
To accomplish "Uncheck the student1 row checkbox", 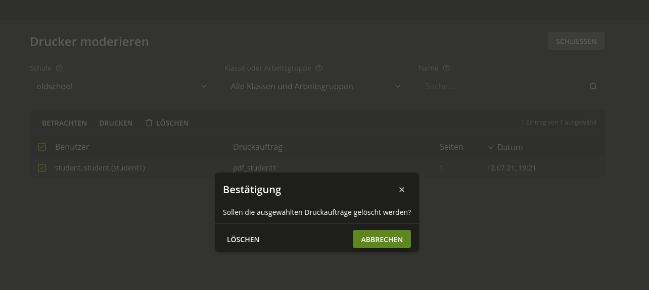I will [x=42, y=168].
